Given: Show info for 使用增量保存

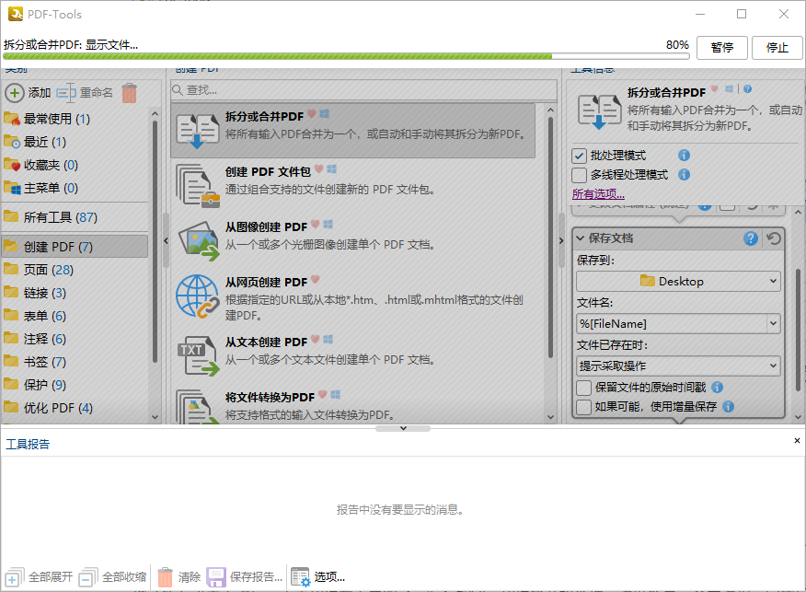Looking at the screenshot, I should pyautogui.click(x=728, y=406).
